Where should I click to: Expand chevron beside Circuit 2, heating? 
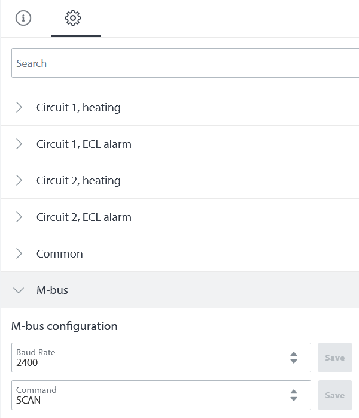pyautogui.click(x=19, y=180)
